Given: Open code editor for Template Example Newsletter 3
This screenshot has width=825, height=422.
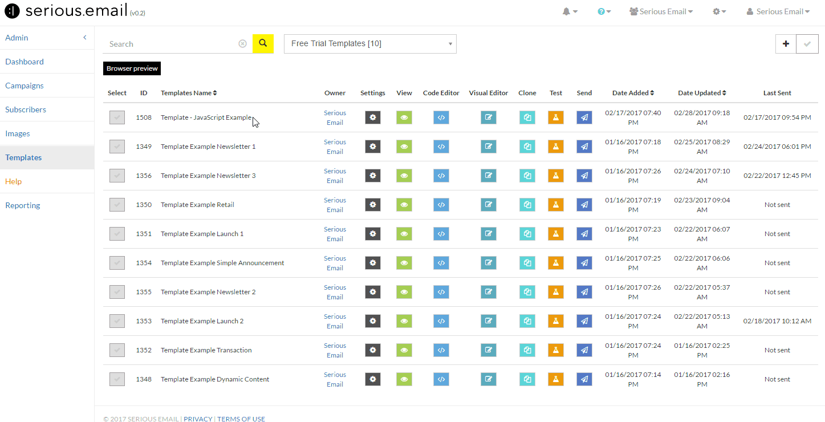Looking at the screenshot, I should pos(441,176).
